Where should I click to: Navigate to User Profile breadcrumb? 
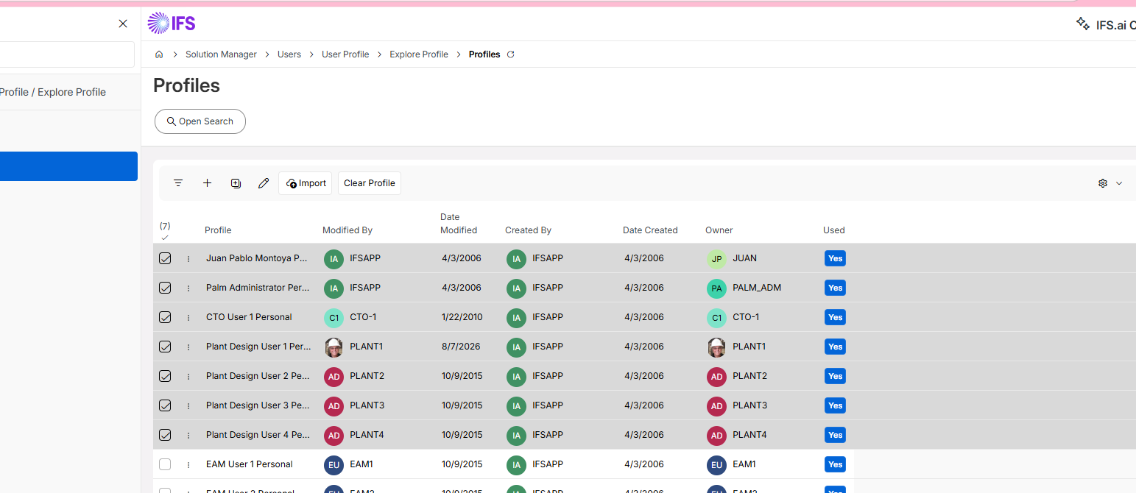[345, 54]
